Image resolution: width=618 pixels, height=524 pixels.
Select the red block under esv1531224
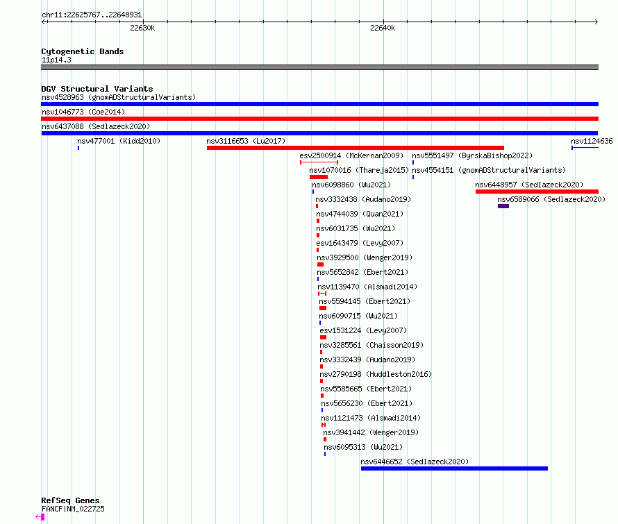click(323, 337)
